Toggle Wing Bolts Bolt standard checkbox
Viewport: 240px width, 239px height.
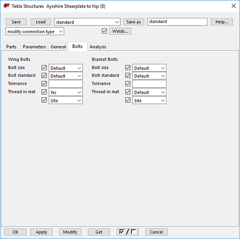pyautogui.click(x=44, y=75)
